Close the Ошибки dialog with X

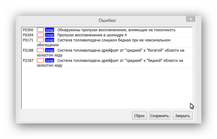coord(191,19)
